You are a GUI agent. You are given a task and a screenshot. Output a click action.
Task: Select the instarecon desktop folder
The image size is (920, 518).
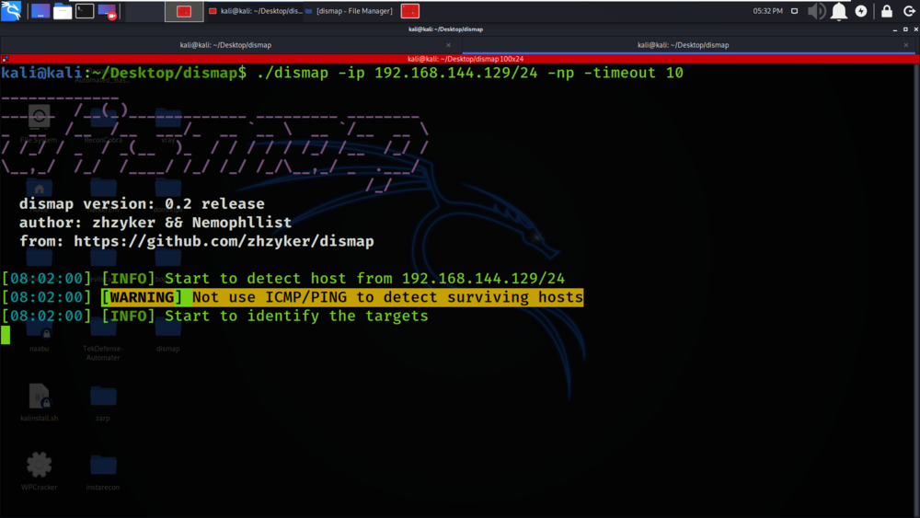point(103,472)
